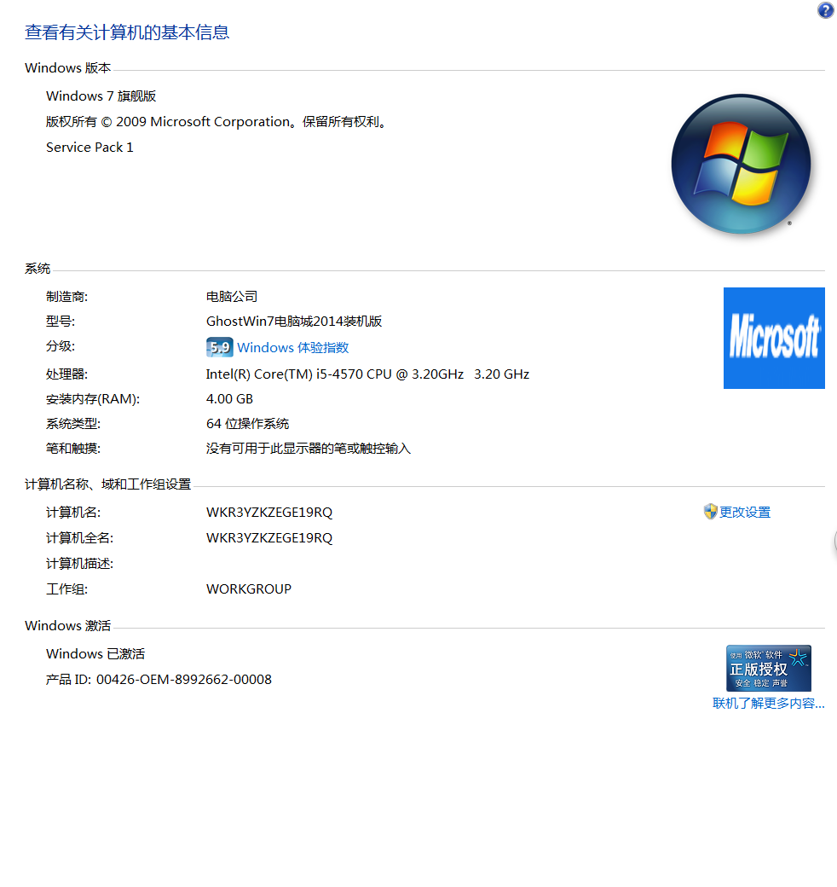Click the 工作组 label
Screen dimensions: 837x887
[66, 588]
